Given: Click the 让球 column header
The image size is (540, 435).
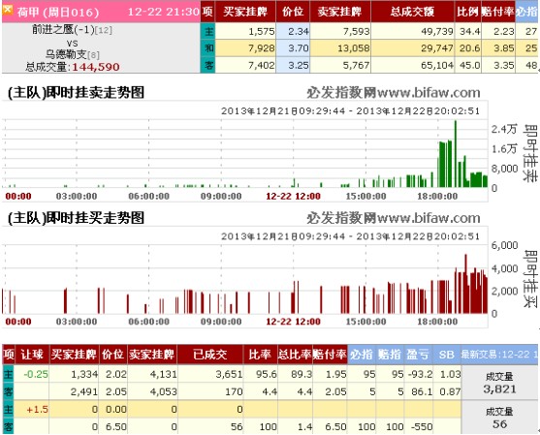Looking at the screenshot, I should 32,355.
